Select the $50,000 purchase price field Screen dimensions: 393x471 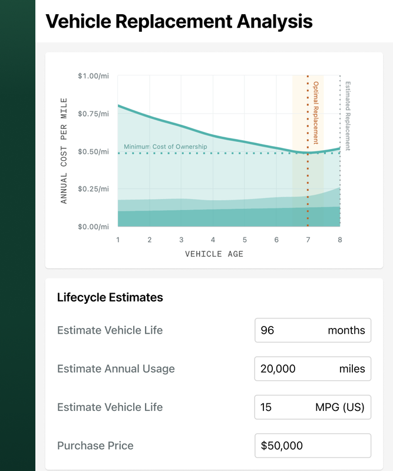(313, 446)
